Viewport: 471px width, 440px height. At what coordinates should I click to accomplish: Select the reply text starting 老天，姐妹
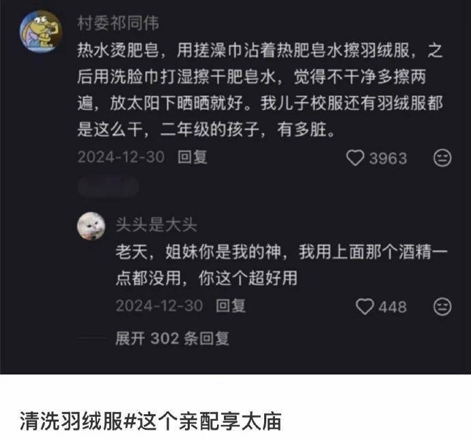coord(281,265)
